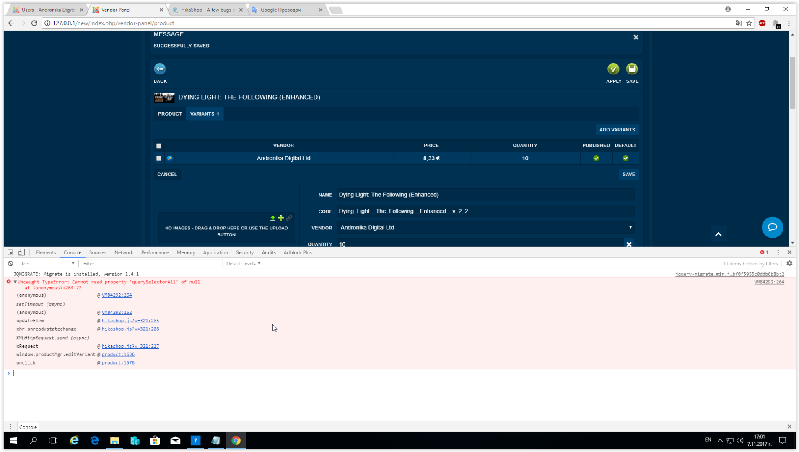Click the Back arrow icon
This screenshot has height=452, width=799.
coord(160,69)
